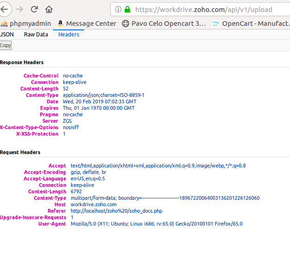The height and width of the screenshot is (256, 290).
Task: Click the Request Headers section heading
Action: point(20,152)
